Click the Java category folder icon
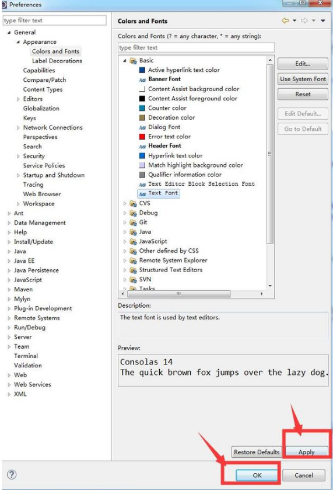333x490 pixels. 134,232
